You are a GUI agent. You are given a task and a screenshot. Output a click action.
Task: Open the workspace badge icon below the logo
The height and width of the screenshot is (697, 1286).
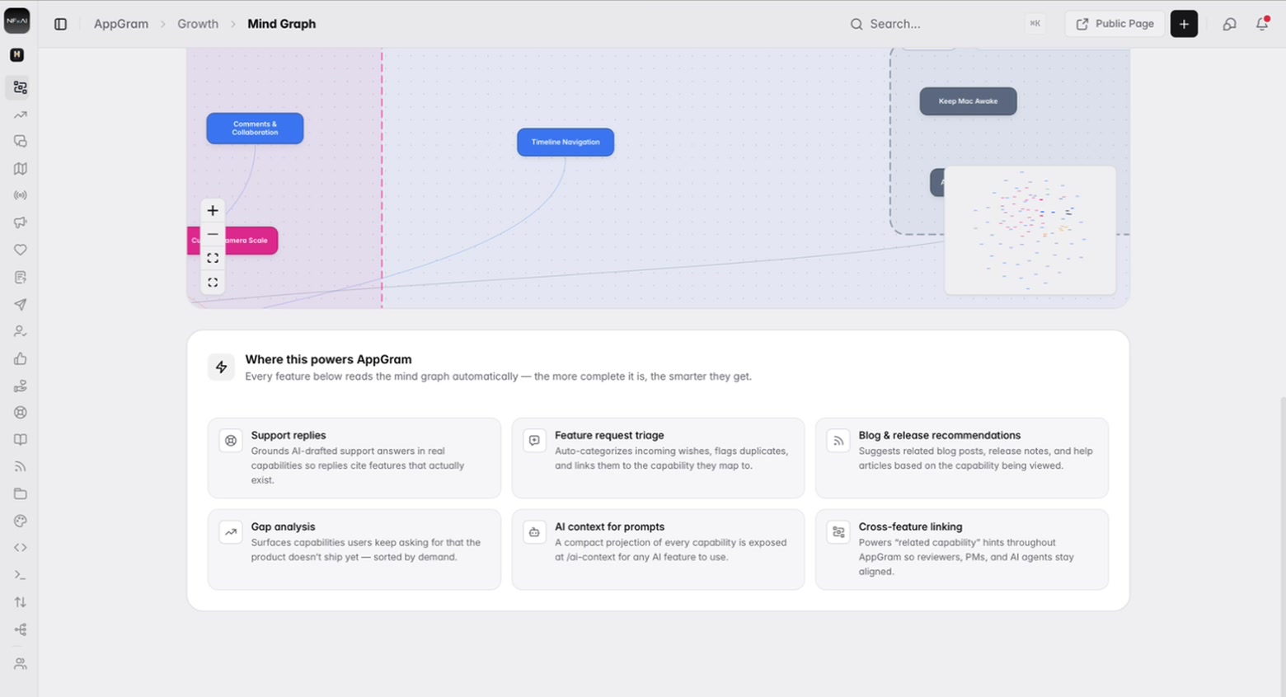(17, 55)
